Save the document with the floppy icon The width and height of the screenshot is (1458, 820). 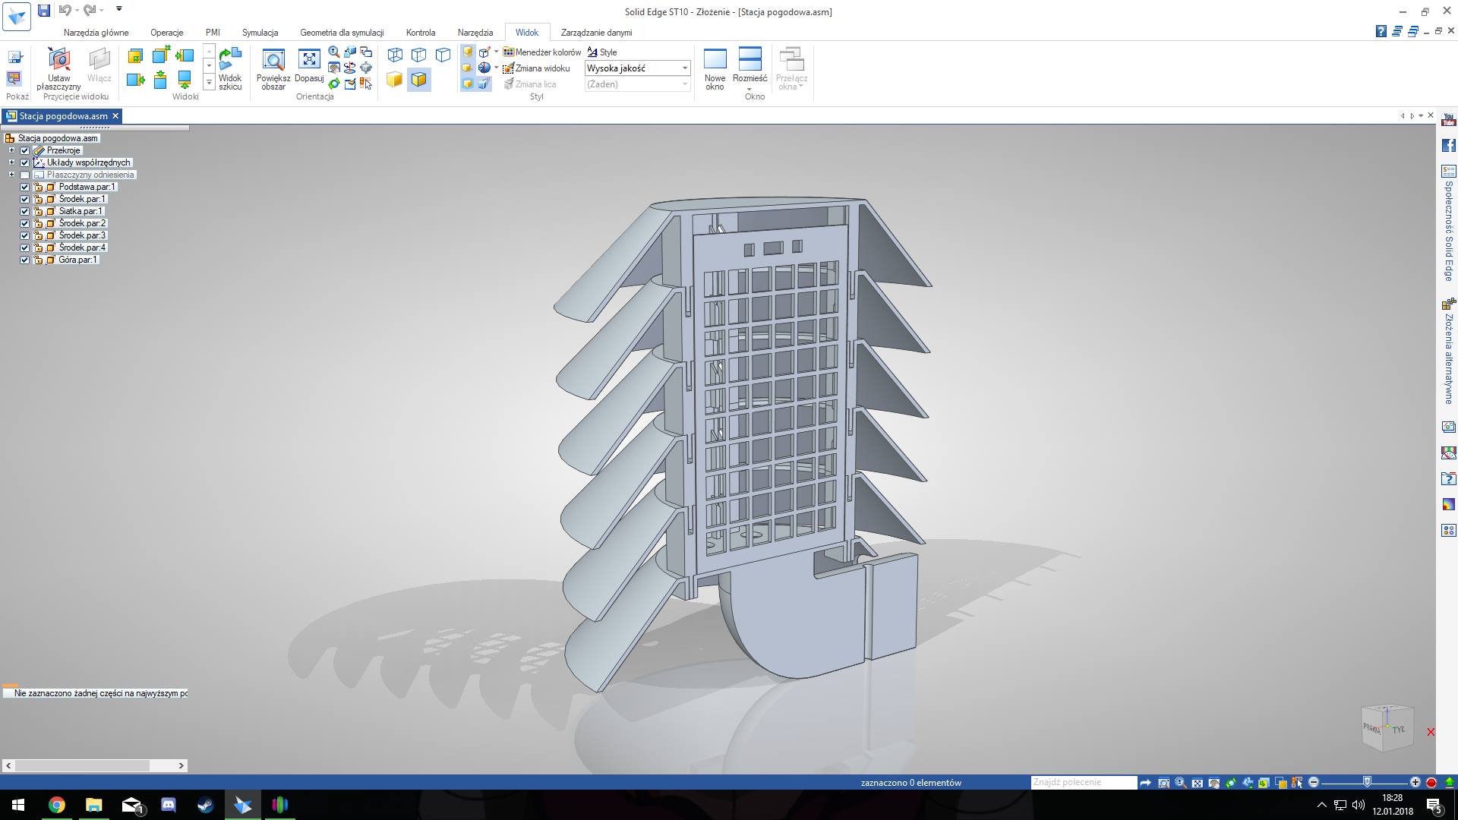point(44,10)
